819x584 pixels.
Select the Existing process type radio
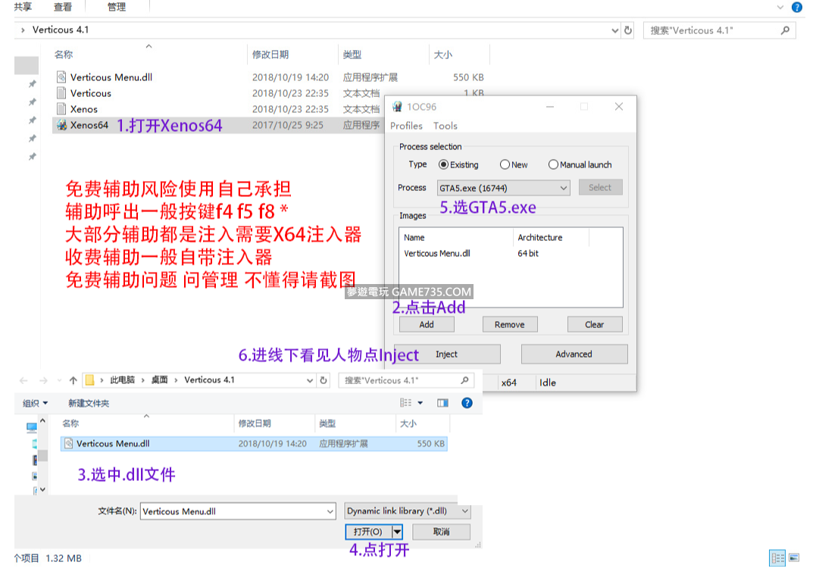[x=443, y=164]
